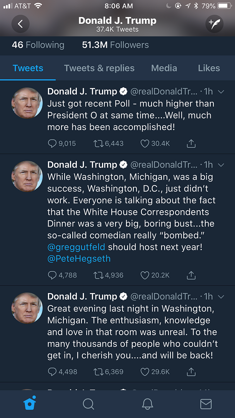Retweet the Correspondents Dinner tweet
235x418 pixels.
[99, 275]
